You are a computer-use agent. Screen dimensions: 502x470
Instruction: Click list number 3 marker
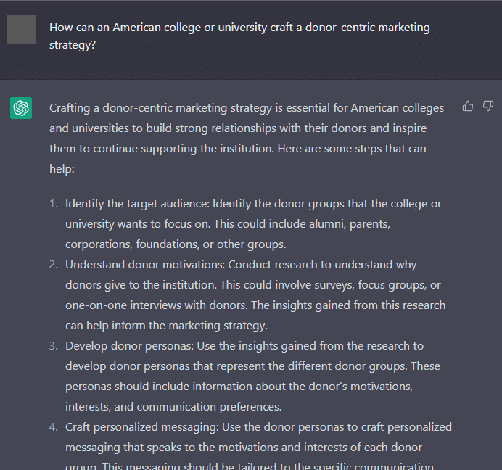coord(54,346)
